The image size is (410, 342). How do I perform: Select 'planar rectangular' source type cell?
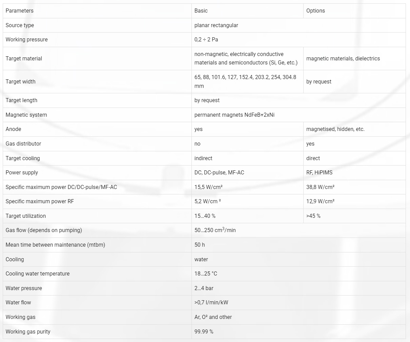216,25
